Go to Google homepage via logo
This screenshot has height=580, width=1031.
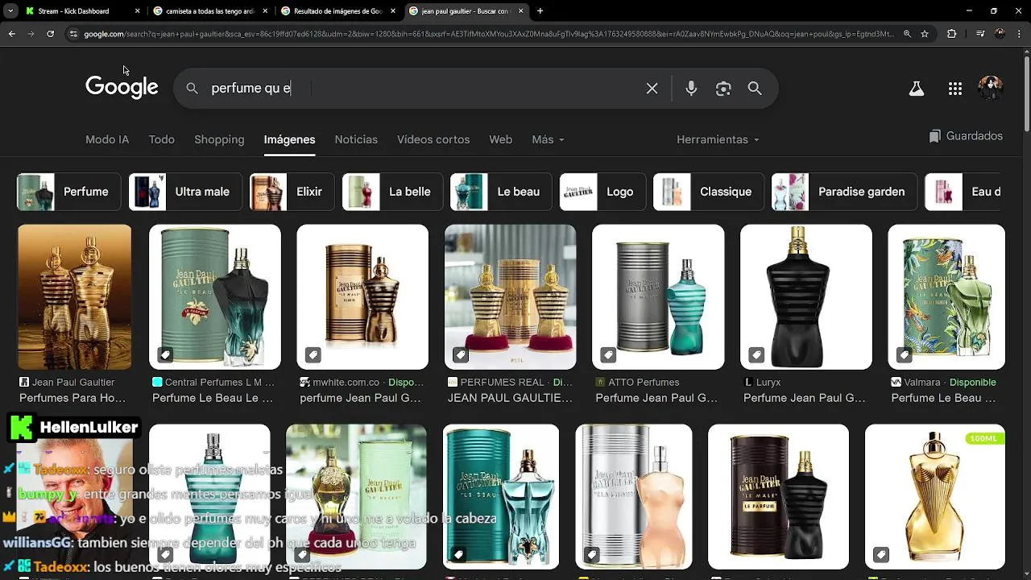(122, 87)
